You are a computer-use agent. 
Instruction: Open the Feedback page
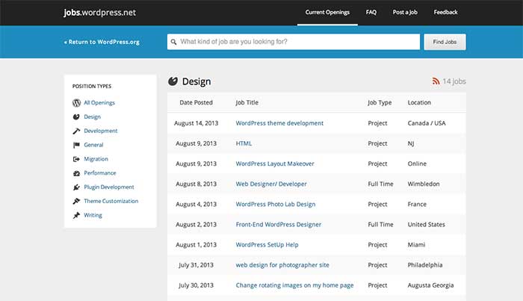click(445, 13)
